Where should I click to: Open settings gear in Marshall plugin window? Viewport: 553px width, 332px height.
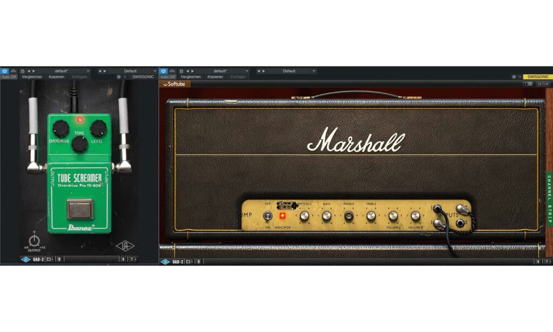[514, 77]
